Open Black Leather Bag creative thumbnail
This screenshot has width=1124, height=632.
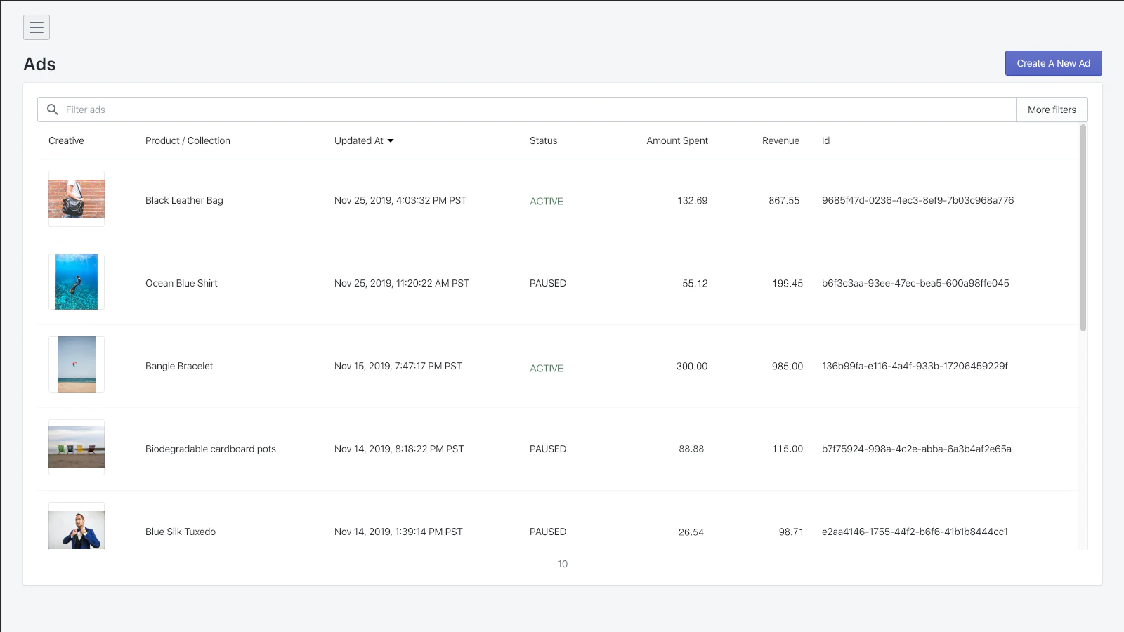click(x=77, y=199)
